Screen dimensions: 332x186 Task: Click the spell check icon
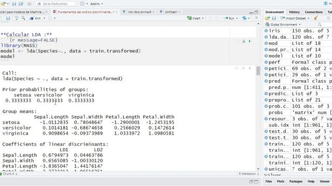pos(16,19)
